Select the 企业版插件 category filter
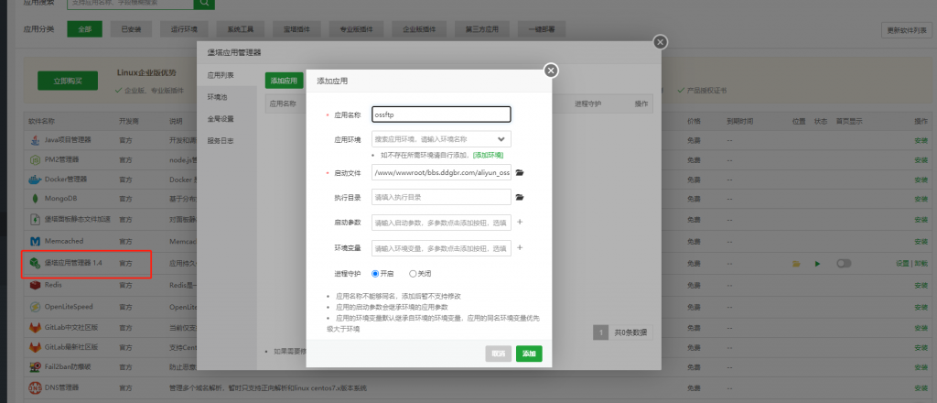Image resolution: width=937 pixels, height=403 pixels. point(419,28)
